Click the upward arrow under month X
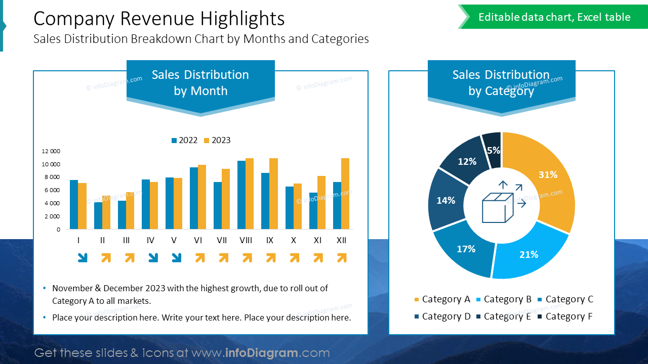648x364 pixels. [294, 258]
